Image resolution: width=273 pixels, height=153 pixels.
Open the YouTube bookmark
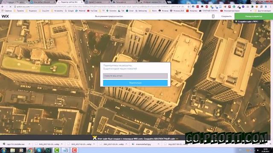coord(92,11)
